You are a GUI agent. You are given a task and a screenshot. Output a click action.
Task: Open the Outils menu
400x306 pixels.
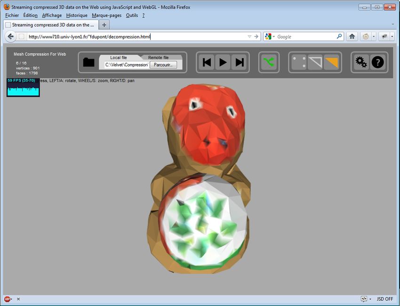[x=132, y=16]
